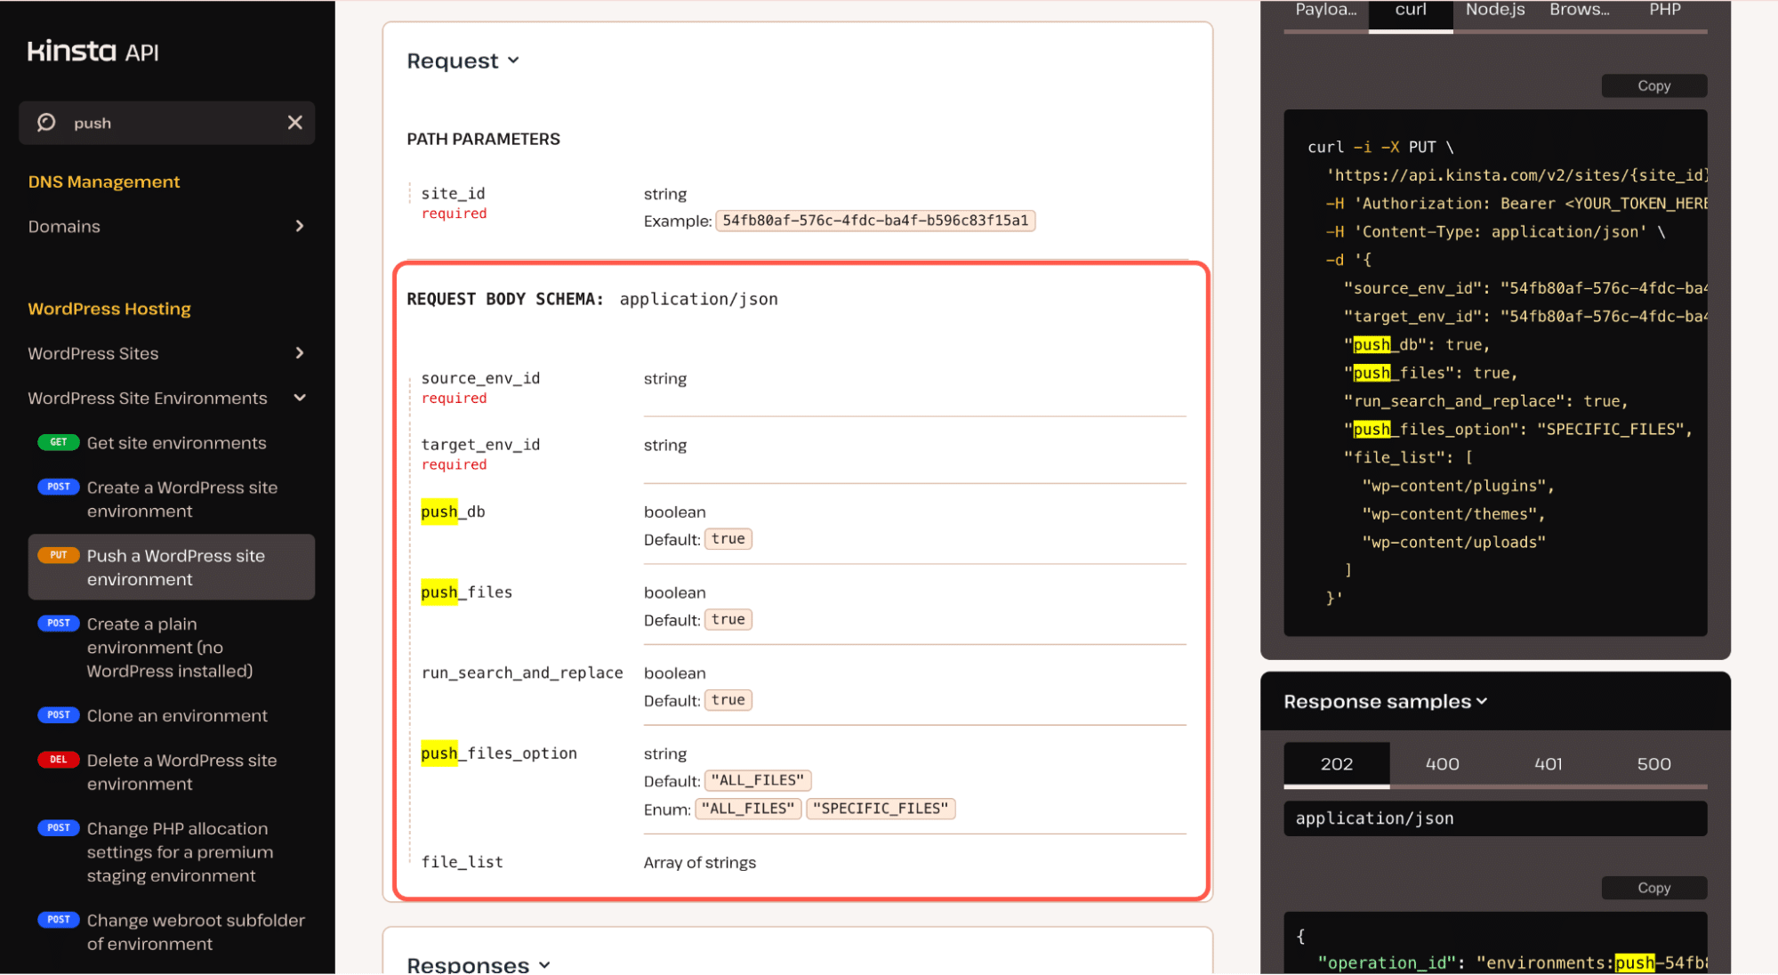Viewport: 1778px width, 975px height.
Task: Select the 400 response status tab
Action: [1442, 763]
